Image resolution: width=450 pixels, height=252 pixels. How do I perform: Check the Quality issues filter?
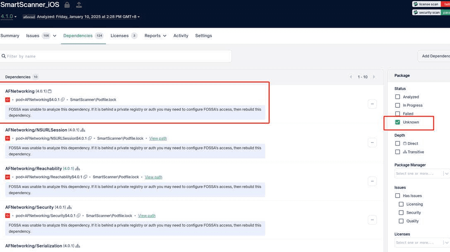pyautogui.click(x=401, y=221)
